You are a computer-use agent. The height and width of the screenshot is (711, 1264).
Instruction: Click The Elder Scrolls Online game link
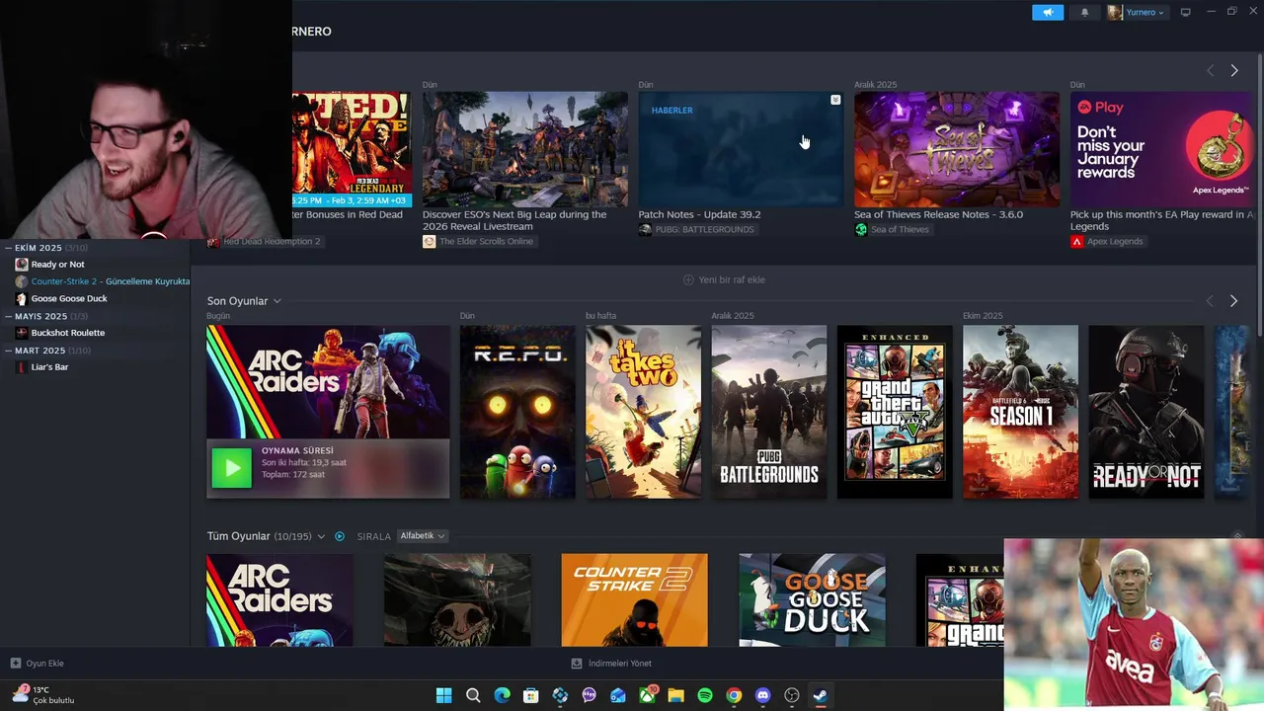(478, 242)
